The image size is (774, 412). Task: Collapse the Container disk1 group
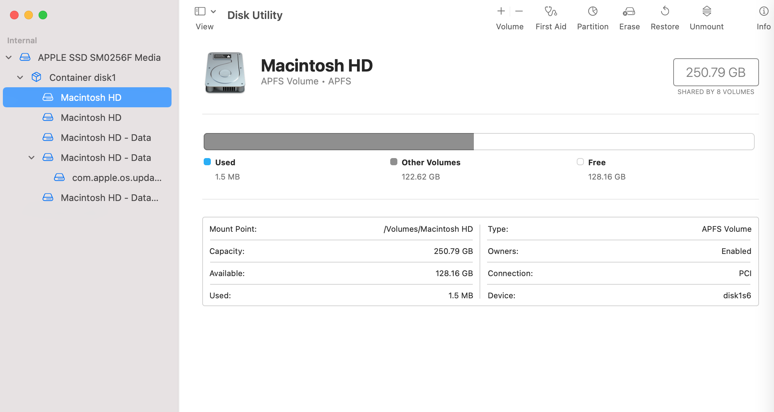20,78
